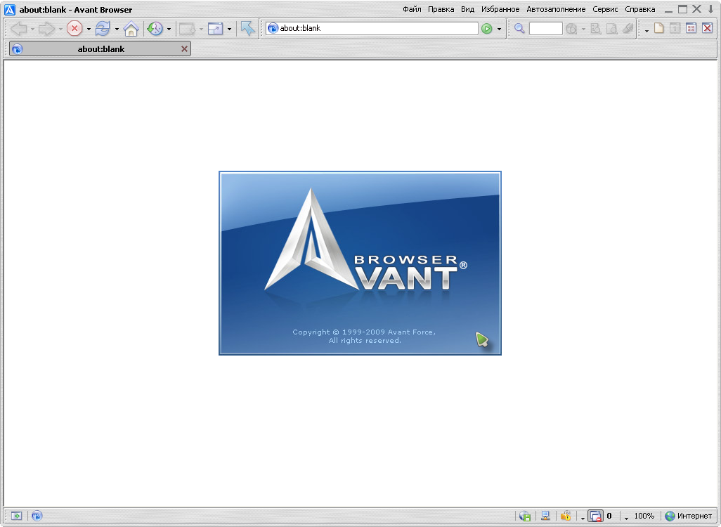721x527 pixels.
Task: Click the magnifier search icon
Action: pyautogui.click(x=519, y=29)
